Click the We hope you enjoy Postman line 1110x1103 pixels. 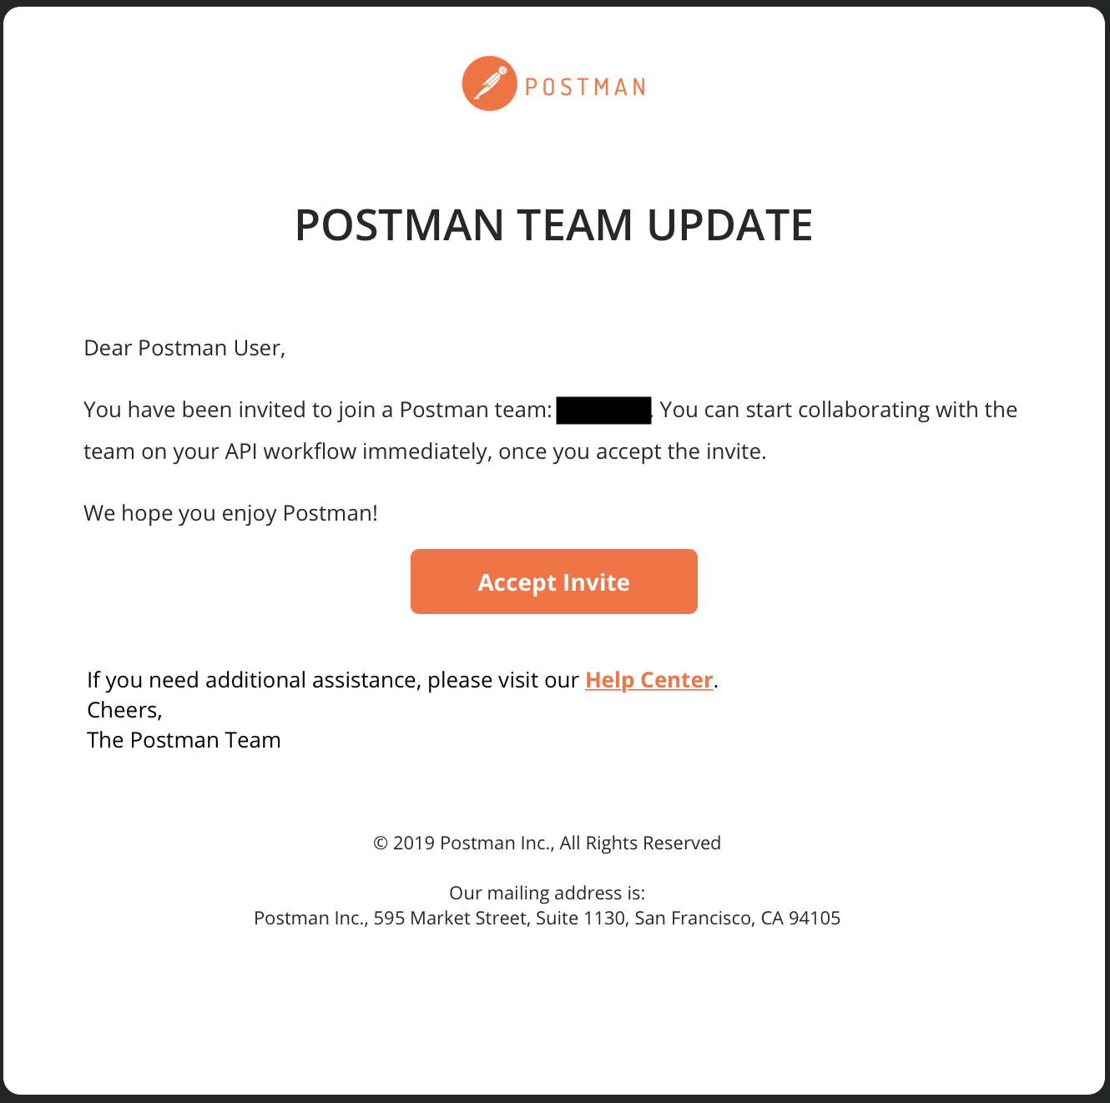coord(230,512)
